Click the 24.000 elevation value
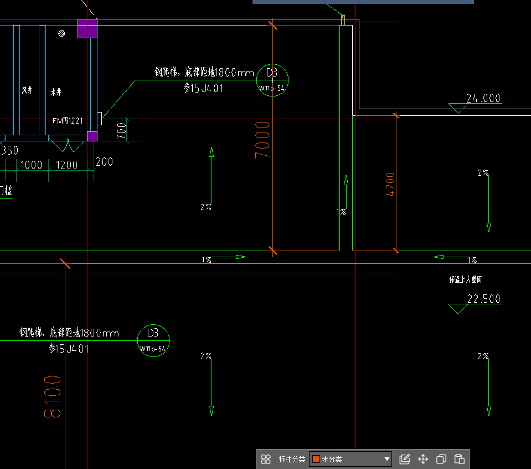This screenshot has height=469, width=531. 483,98
